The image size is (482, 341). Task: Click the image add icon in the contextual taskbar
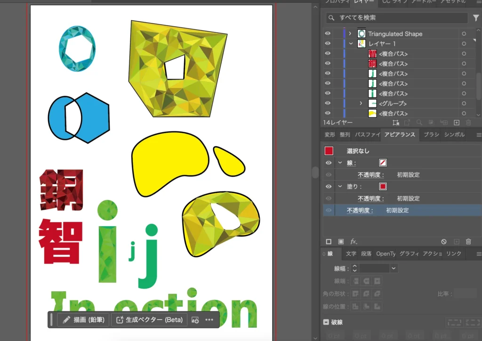click(x=195, y=320)
